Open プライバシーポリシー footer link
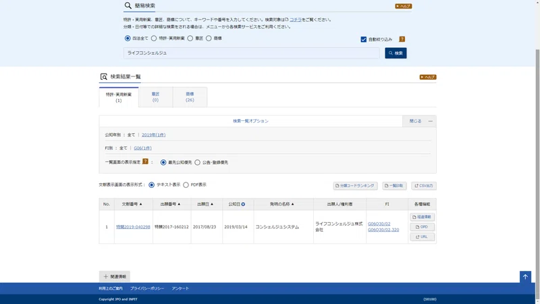The height and width of the screenshot is (304, 540). pos(147,288)
